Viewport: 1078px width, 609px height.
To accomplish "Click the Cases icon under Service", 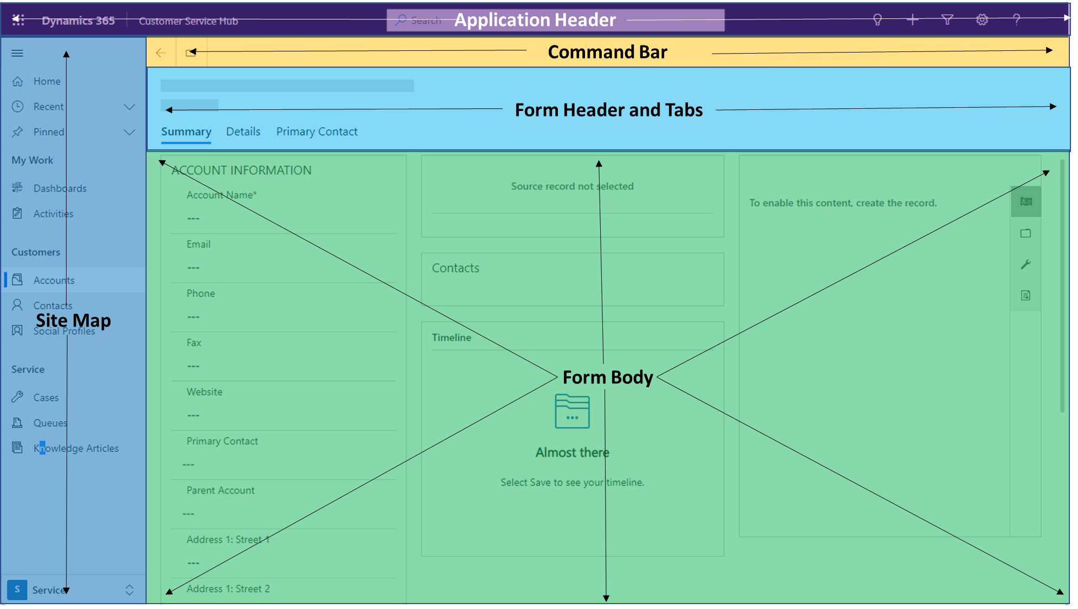I will [x=18, y=397].
